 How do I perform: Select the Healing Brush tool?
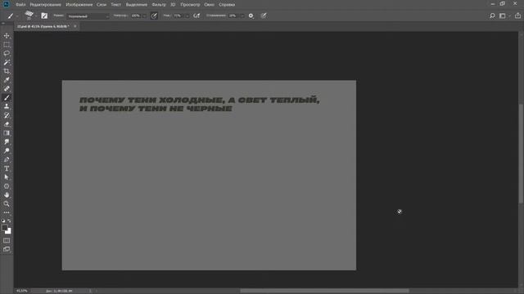tap(7, 89)
